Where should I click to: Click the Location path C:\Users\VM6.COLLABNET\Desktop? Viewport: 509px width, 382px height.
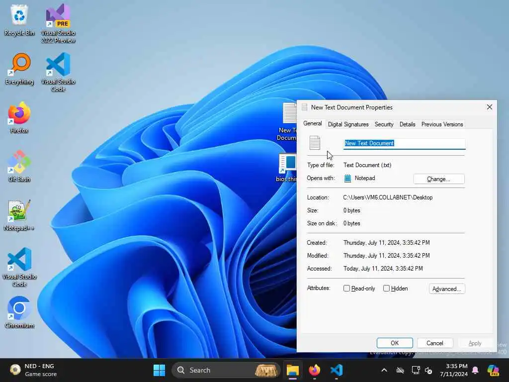click(388, 197)
